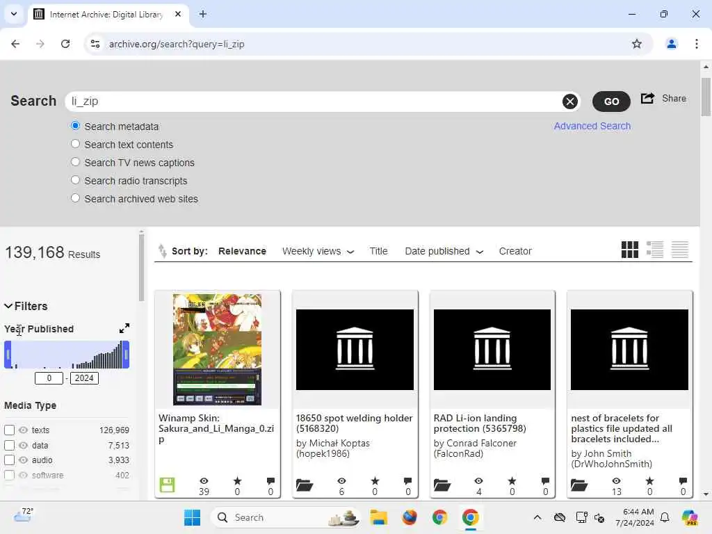View site information icon in address bar
The image size is (712, 534).
(x=95, y=44)
